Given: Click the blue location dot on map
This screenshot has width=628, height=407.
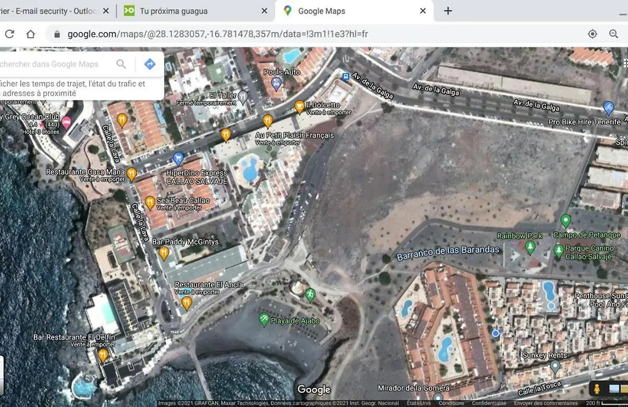Looking at the screenshot, I should [x=495, y=333].
